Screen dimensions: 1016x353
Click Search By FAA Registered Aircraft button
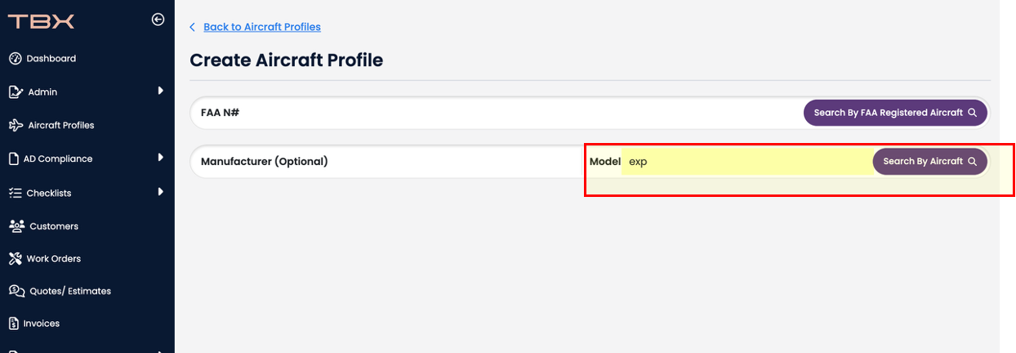895,113
